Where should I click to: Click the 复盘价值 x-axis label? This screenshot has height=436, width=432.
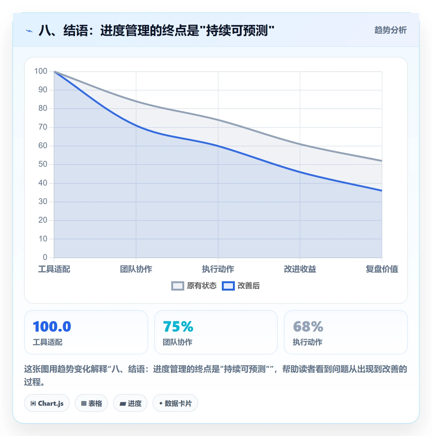tap(382, 269)
